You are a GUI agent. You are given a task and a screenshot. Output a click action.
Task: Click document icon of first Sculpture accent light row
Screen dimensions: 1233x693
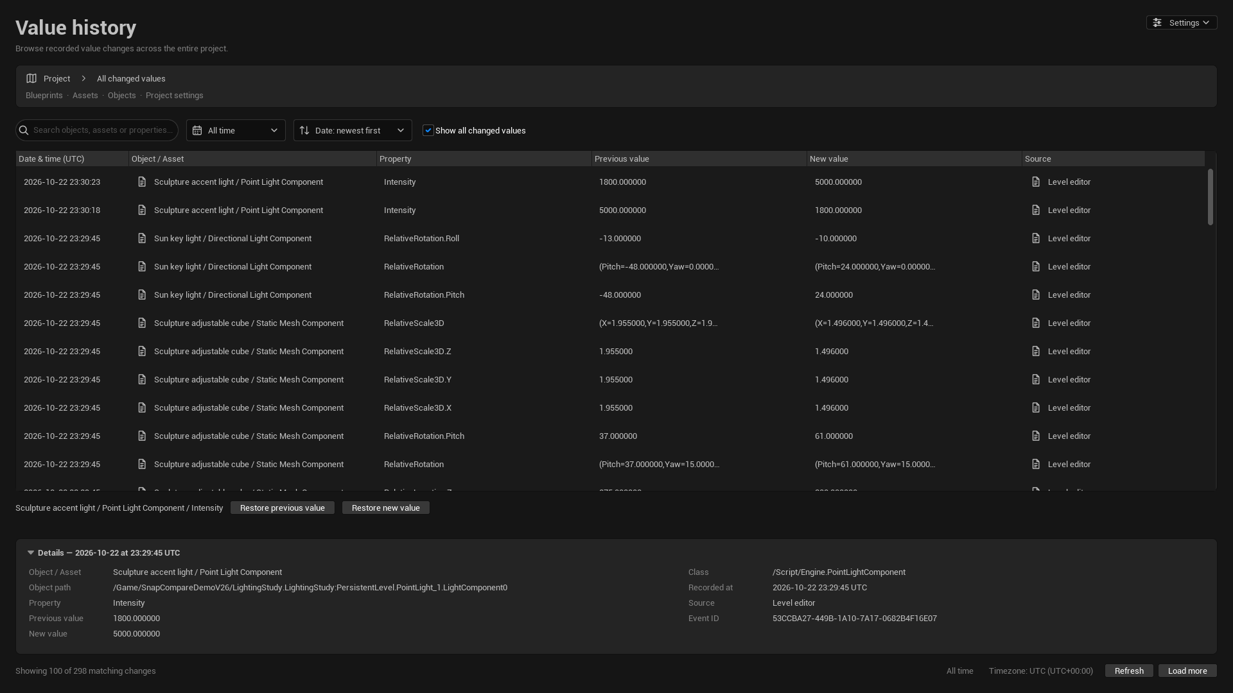click(x=142, y=182)
